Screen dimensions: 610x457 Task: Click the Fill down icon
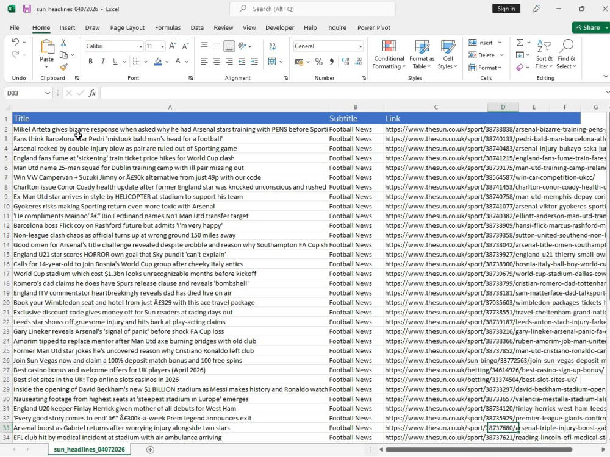point(520,55)
